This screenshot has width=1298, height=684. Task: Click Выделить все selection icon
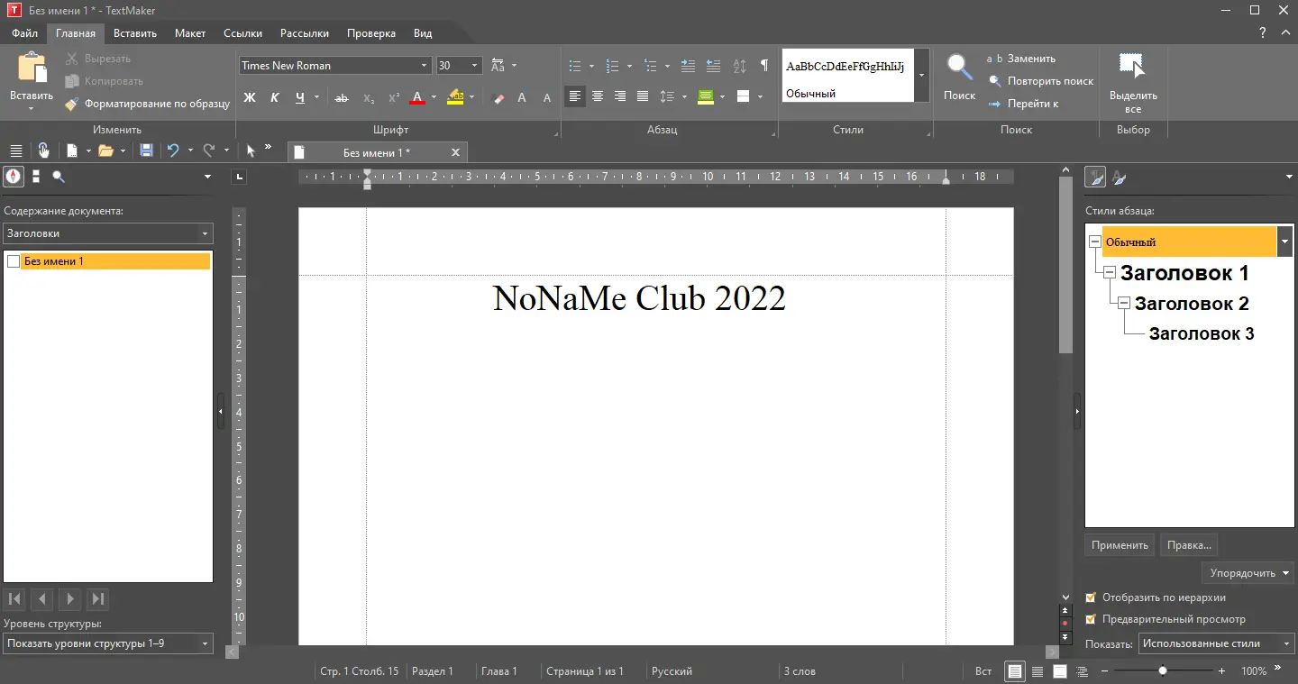(1133, 83)
